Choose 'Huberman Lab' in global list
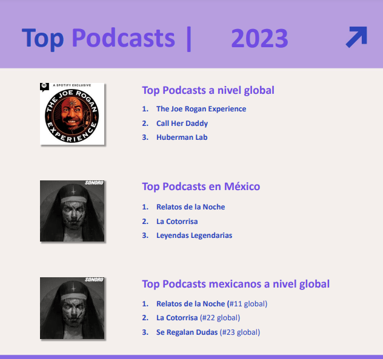The height and width of the screenshot is (359, 383). [x=182, y=137]
